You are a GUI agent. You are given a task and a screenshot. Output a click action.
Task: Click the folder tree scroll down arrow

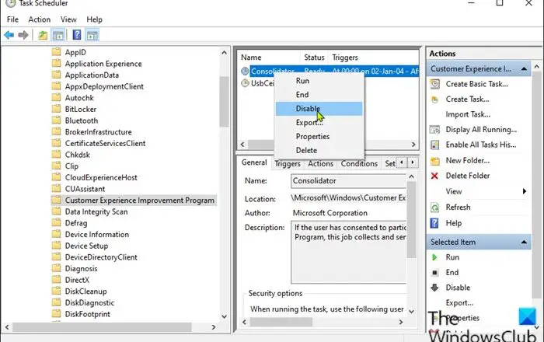tap(224, 316)
